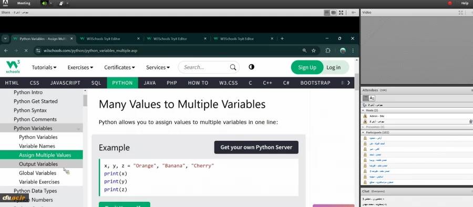Go forward in the browser
This screenshot has height=207, width=473.
16,50
